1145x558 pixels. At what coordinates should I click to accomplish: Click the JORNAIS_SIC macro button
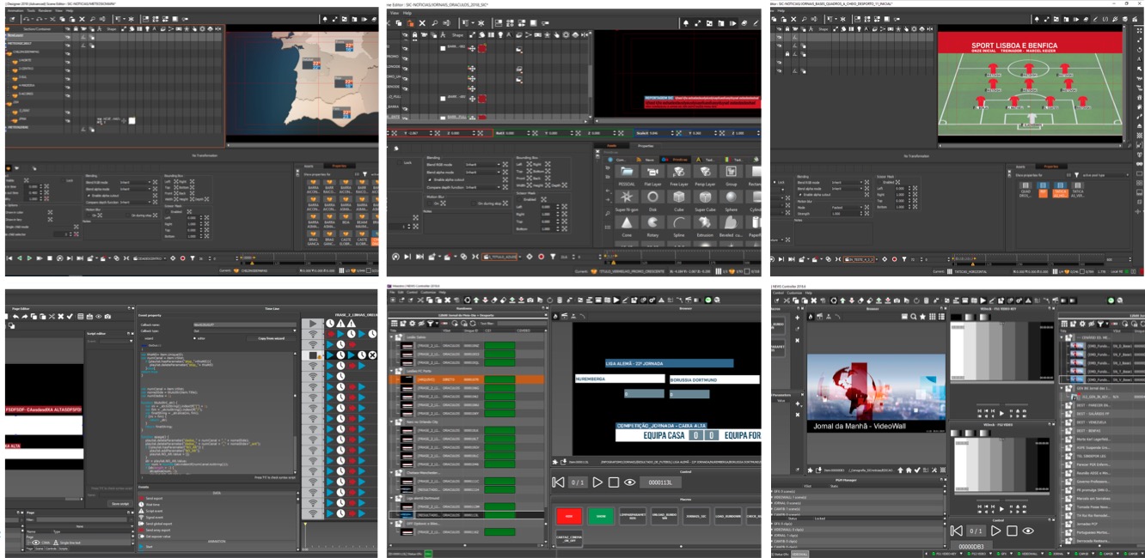696,516
